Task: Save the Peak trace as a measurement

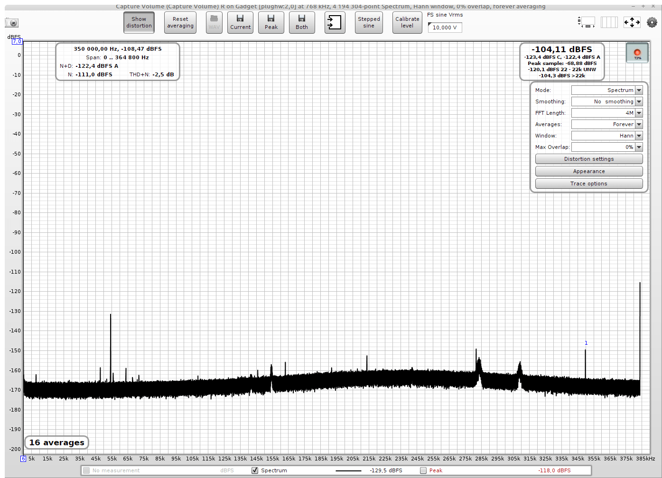Action: tap(271, 22)
